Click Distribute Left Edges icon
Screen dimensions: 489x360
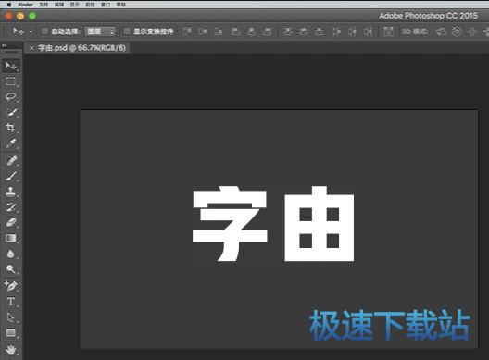336,31
